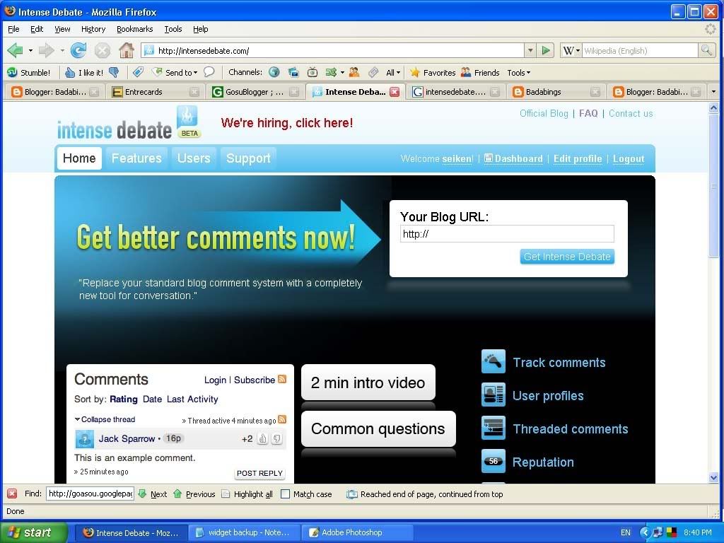This screenshot has height=543, width=724.
Task: Select the globe channel icon
Action: coord(274,72)
